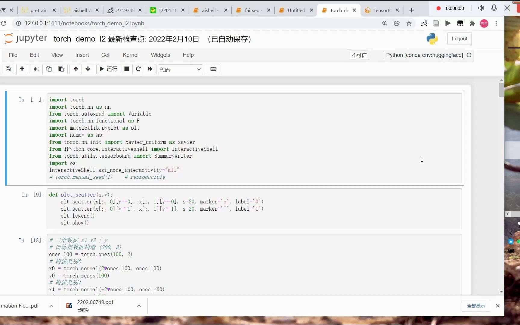
Task: Open the cell type dropdown (代码)
Action: 181,70
